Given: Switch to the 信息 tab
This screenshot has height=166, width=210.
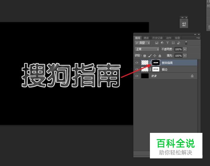Looking at the screenshot, I should 177,38.
